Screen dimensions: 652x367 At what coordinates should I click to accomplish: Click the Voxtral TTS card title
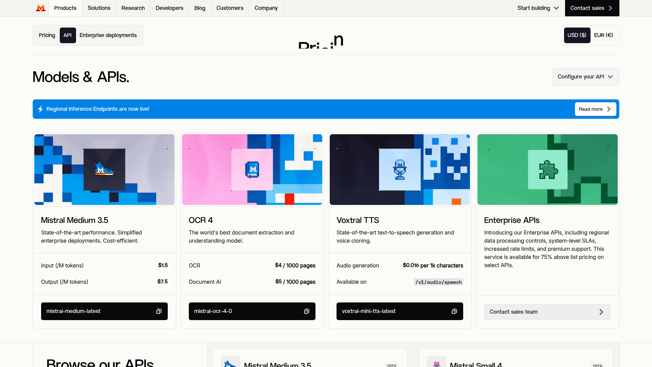pyautogui.click(x=358, y=220)
